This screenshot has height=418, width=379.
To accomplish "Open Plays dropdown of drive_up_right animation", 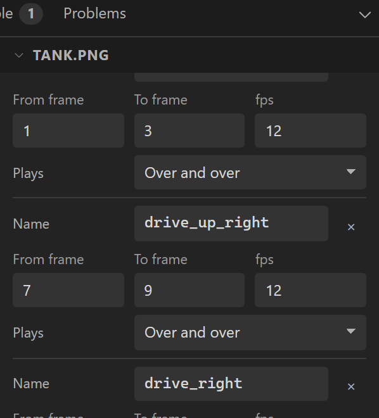I will (x=250, y=332).
